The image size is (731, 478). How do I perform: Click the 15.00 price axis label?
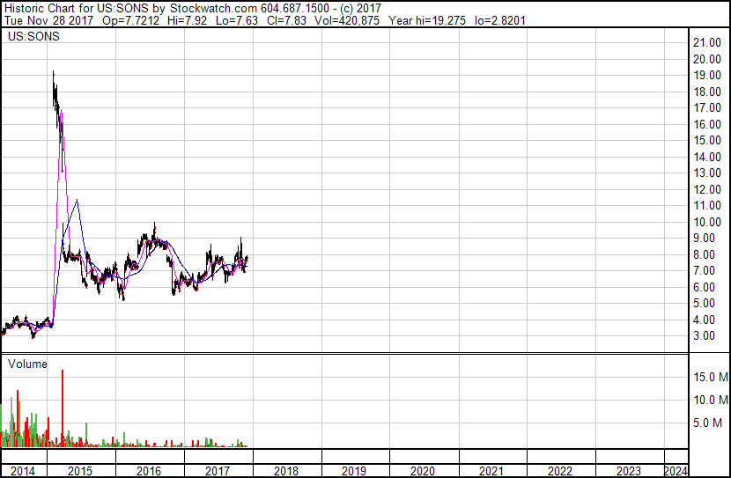click(x=707, y=141)
